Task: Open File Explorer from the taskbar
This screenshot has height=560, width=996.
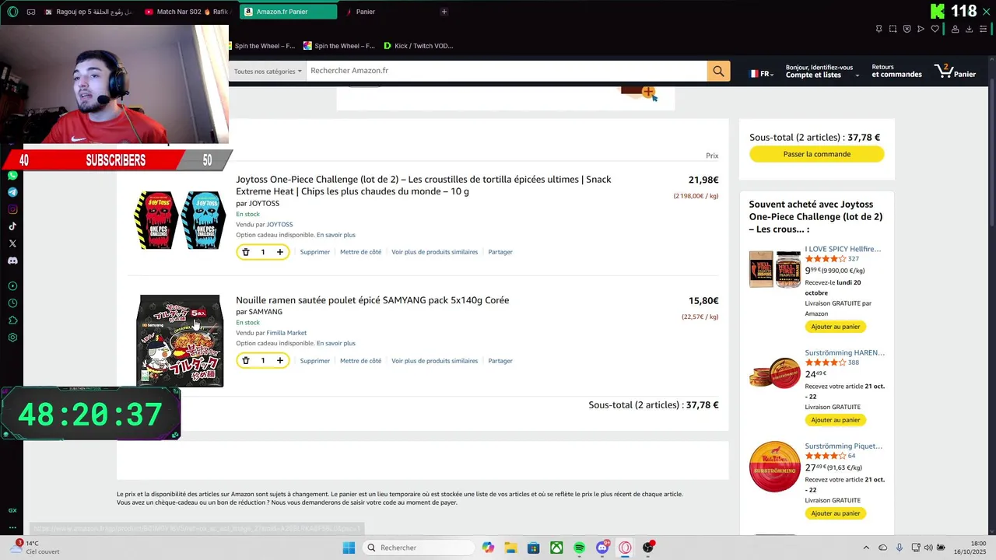Action: tap(510, 548)
